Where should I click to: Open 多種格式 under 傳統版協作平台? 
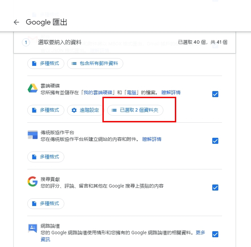click(x=46, y=157)
